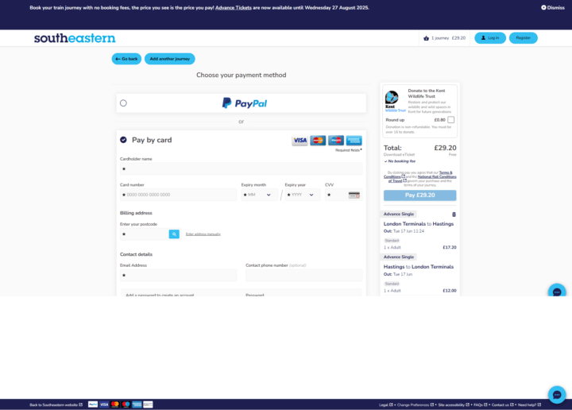Dismiss the advance tickets banner
The image size is (572, 410).
click(553, 8)
